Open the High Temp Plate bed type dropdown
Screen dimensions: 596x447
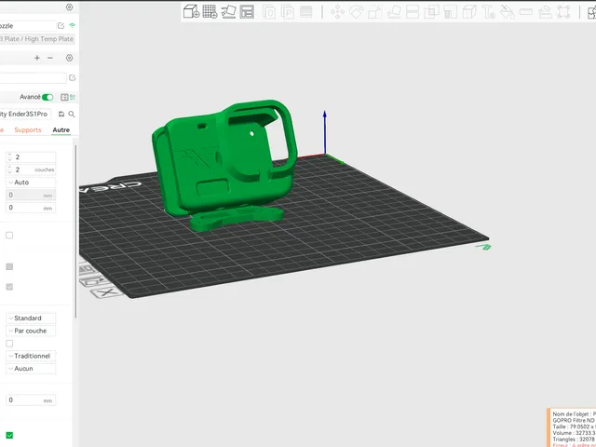(x=37, y=39)
